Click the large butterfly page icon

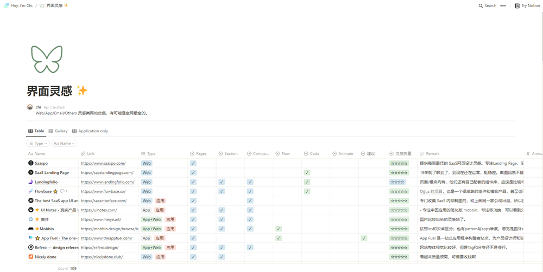[x=47, y=59]
